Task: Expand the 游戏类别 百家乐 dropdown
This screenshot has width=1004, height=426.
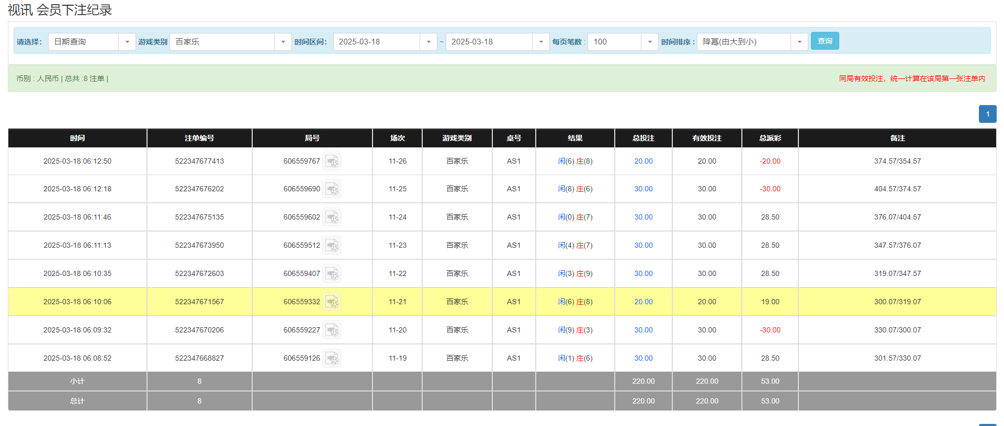Action: pos(283,42)
